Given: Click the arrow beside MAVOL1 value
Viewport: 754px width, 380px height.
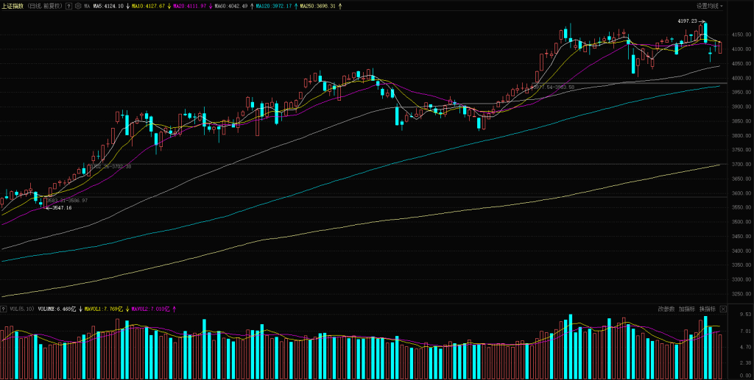Looking at the screenshot, I should (x=127, y=309).
